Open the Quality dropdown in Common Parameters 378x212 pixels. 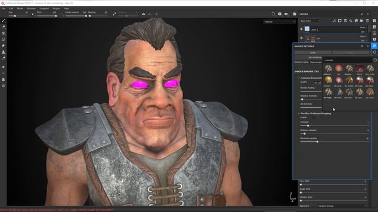tap(317, 82)
